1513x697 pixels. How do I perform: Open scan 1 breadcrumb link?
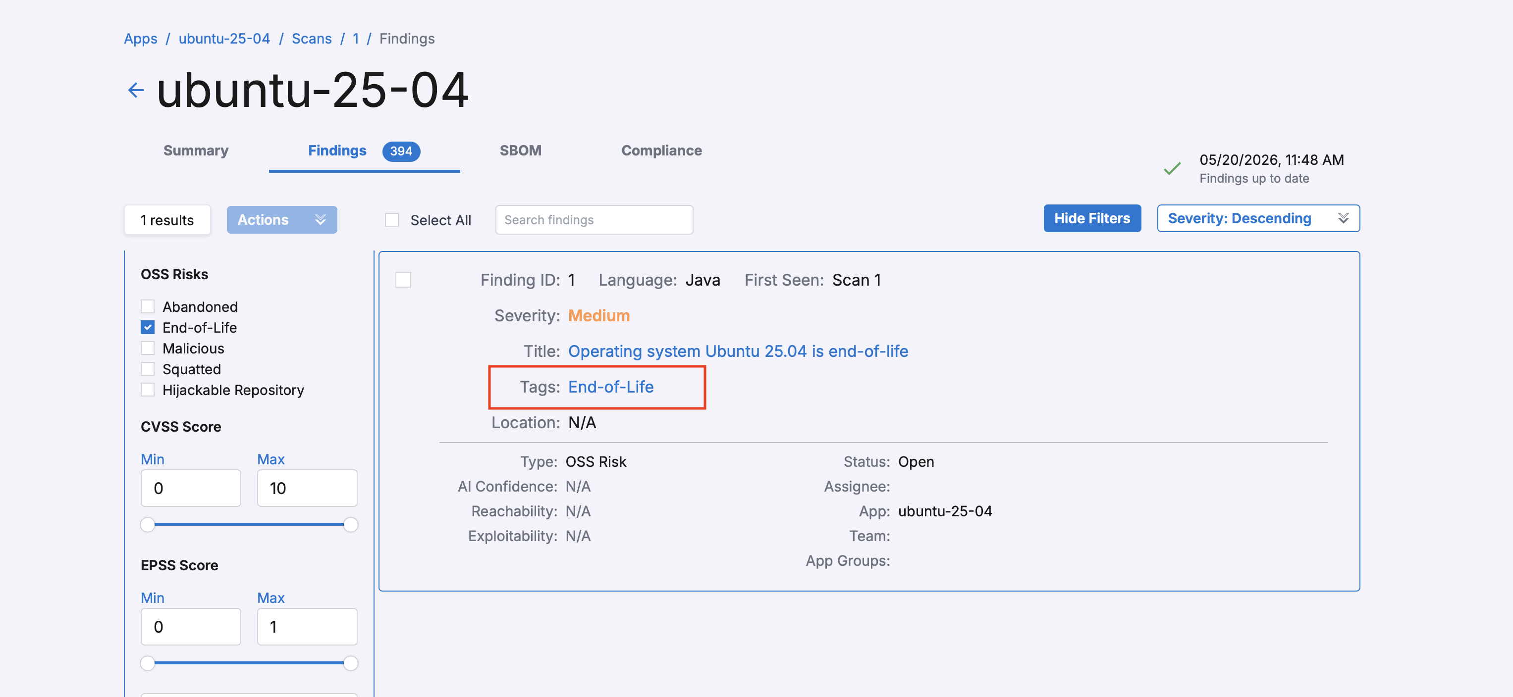click(355, 39)
